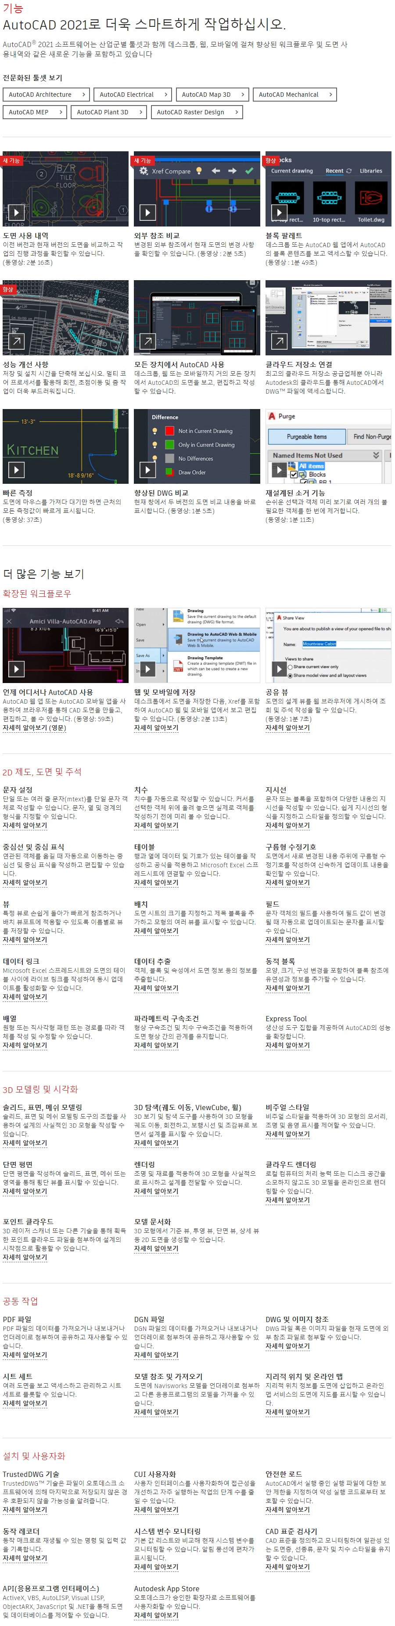Click 자세히 알아보기 under 솔리드, 표면, 메쉬 모델링

25,1144
